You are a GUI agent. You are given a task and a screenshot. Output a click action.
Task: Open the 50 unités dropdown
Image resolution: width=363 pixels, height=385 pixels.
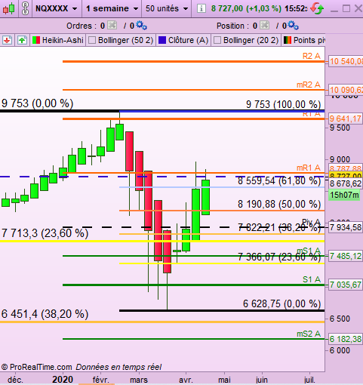(167, 8)
